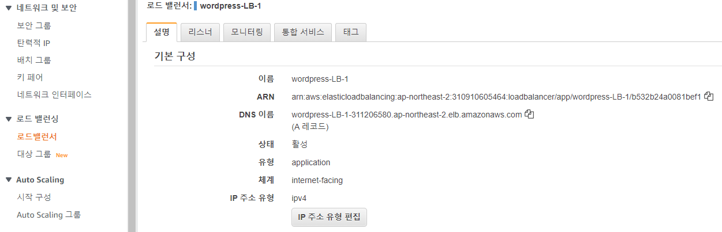The image size is (722, 232).
Task: Open the 설명 tab
Action: coord(161,32)
